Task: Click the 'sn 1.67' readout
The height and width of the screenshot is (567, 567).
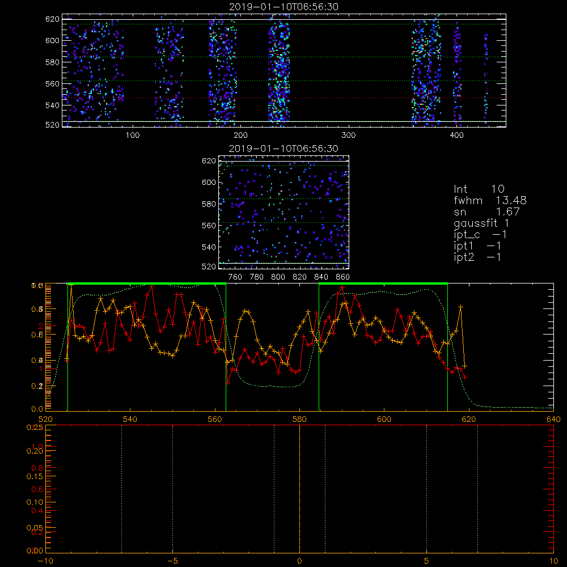Action: [x=486, y=211]
